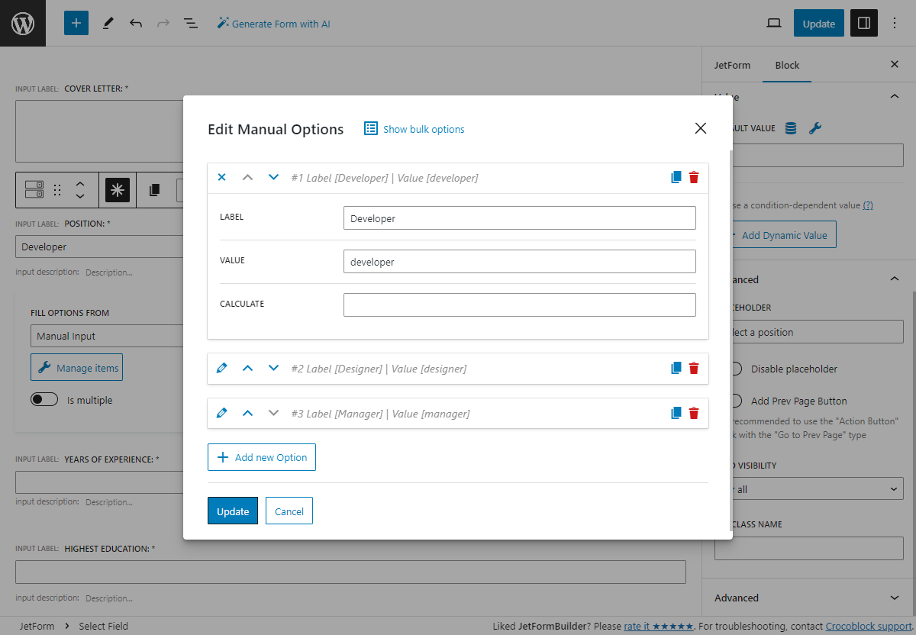The height and width of the screenshot is (635, 916).
Task: Open the Manual Input dropdown
Action: tap(107, 336)
